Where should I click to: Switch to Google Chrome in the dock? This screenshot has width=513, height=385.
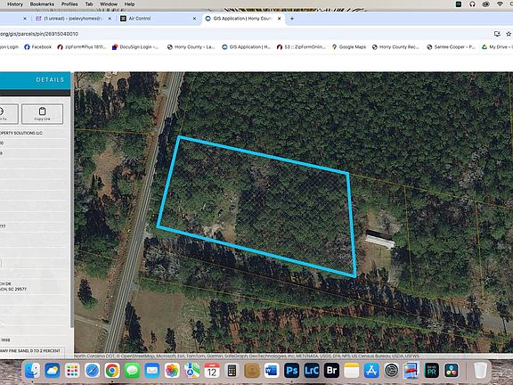[x=112, y=371]
